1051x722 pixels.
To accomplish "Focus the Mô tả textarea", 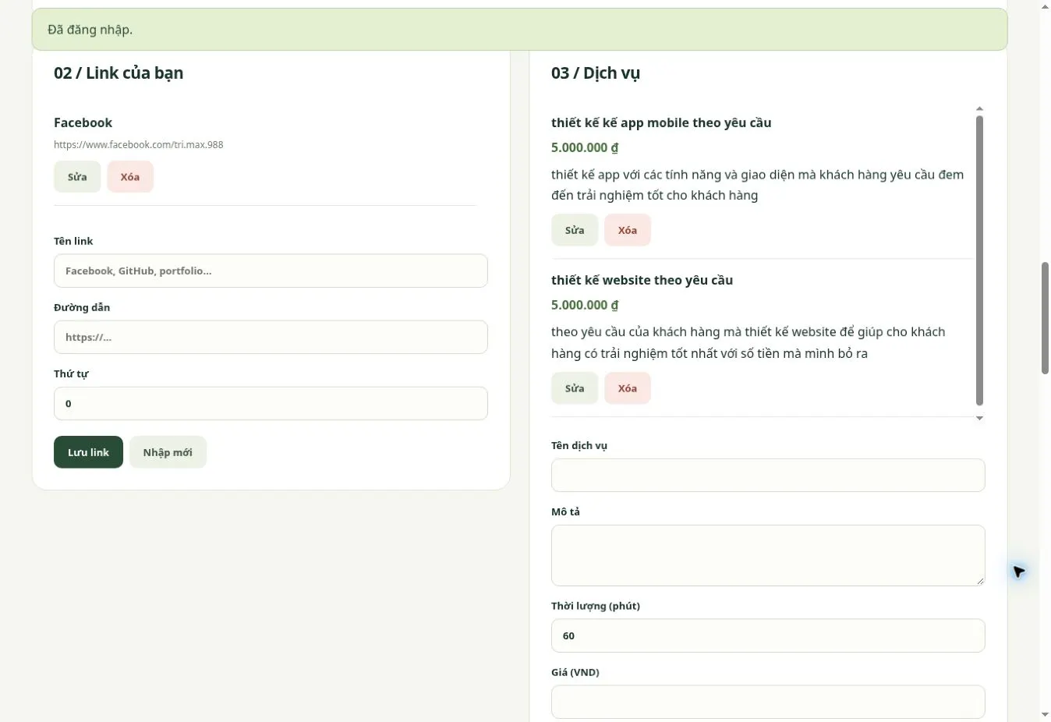I will coord(768,555).
